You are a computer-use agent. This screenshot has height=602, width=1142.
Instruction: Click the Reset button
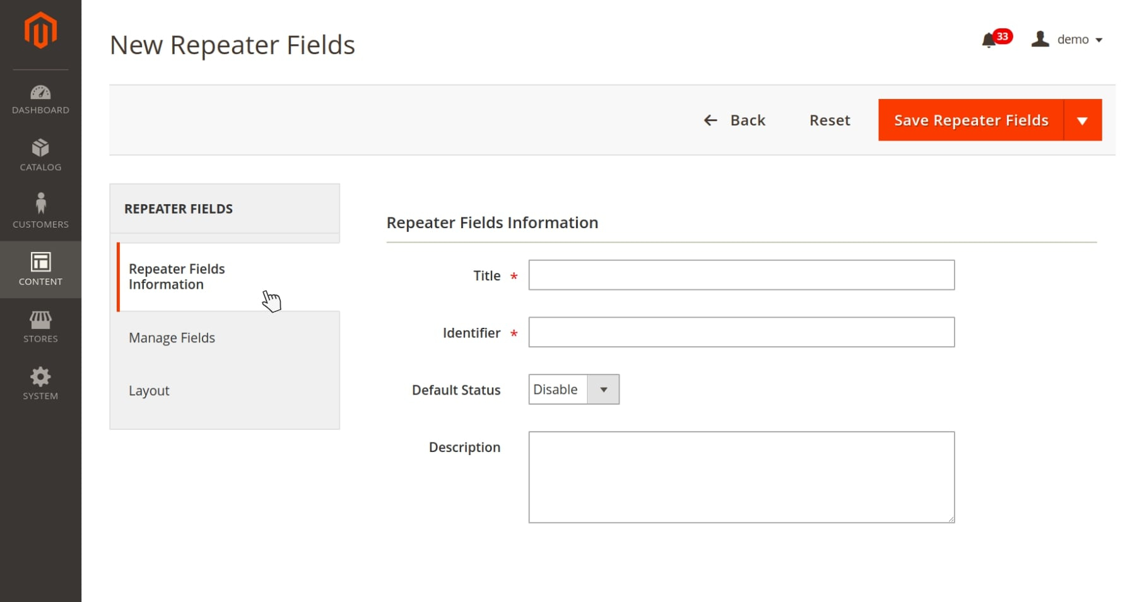click(829, 120)
